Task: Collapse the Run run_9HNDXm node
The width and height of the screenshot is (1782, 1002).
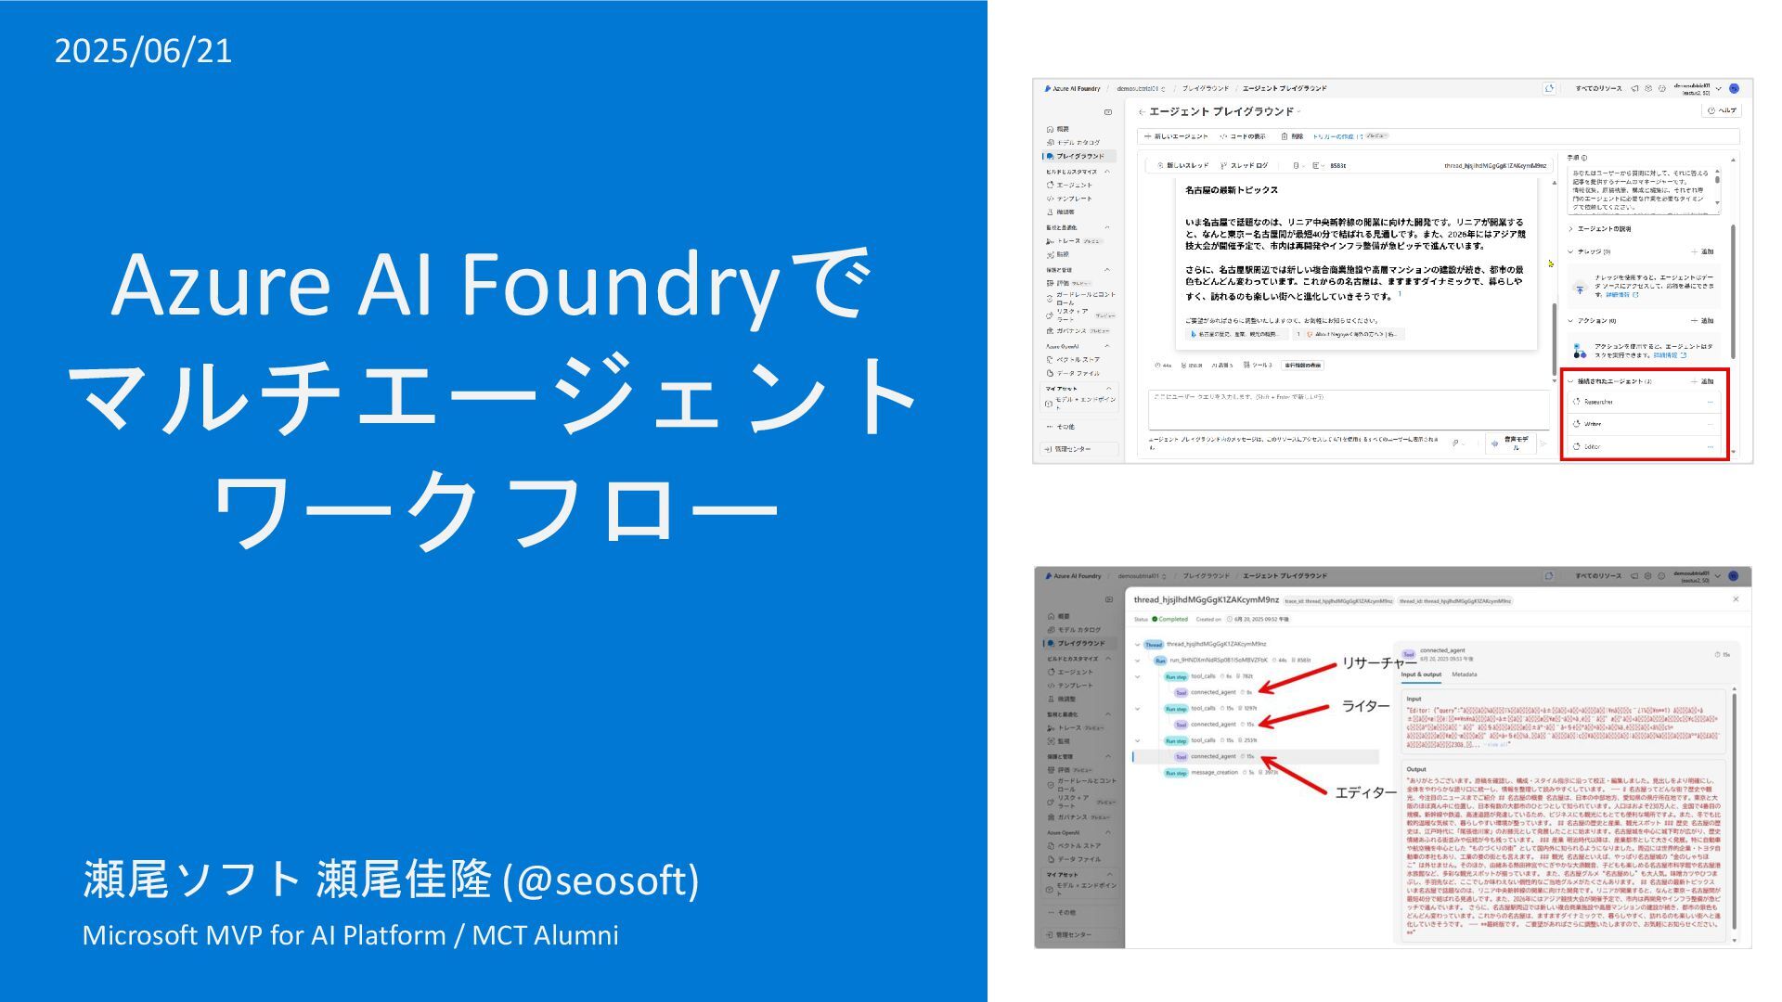Action: tap(1138, 661)
